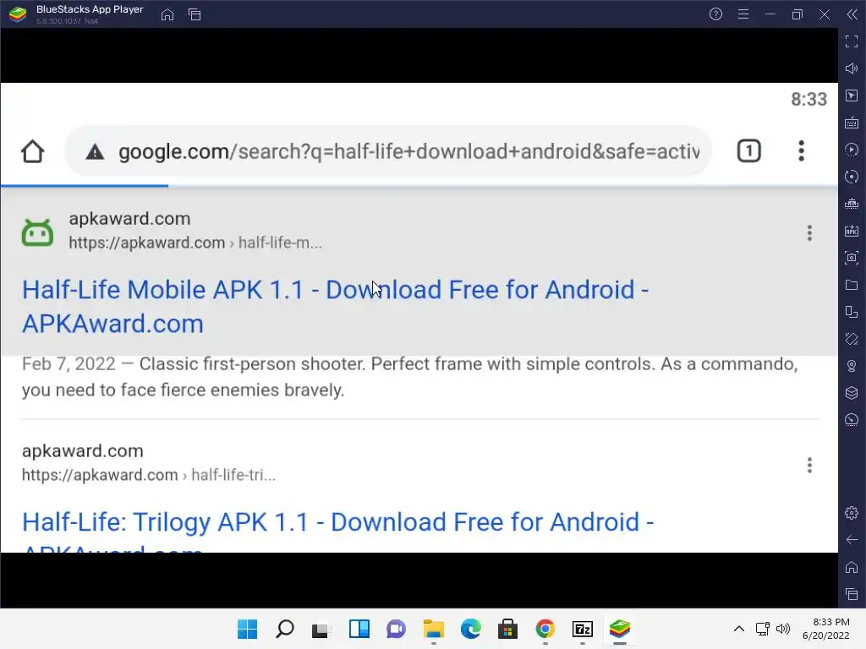Open options menu for the Half-Life: Trilogy result
866x649 pixels.
point(809,466)
